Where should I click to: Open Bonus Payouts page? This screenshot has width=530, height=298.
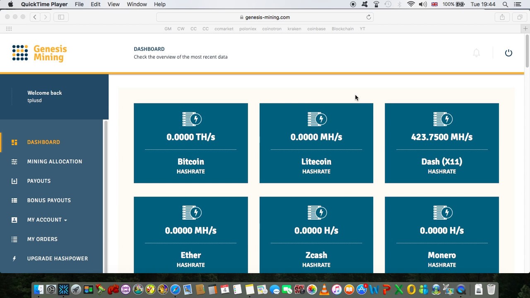coord(49,200)
